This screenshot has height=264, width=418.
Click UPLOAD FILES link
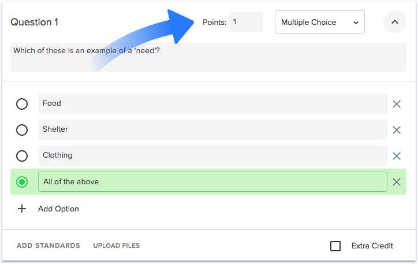click(x=117, y=246)
